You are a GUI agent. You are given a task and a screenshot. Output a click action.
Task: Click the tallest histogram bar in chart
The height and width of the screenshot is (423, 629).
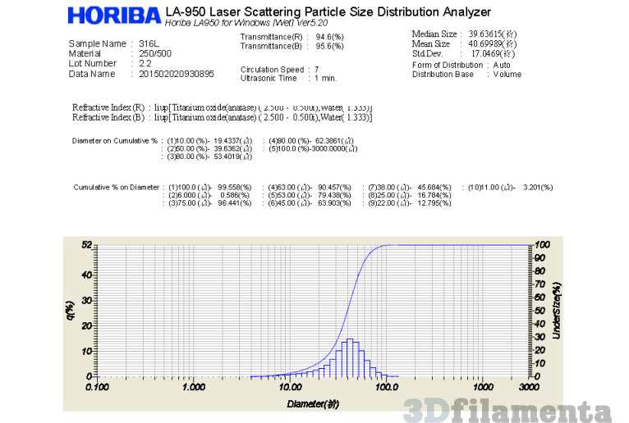click(349, 357)
